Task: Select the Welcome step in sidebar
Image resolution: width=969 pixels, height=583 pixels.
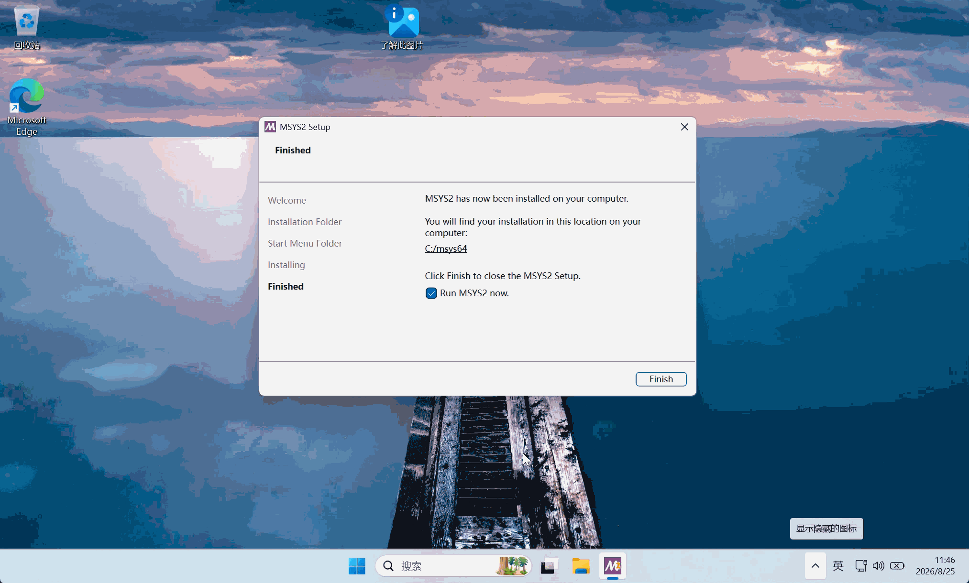Action: pos(287,200)
